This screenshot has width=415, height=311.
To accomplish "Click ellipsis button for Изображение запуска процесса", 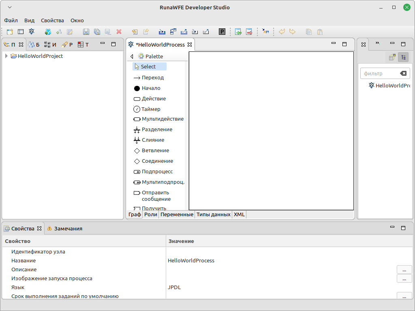I will [x=404, y=279].
